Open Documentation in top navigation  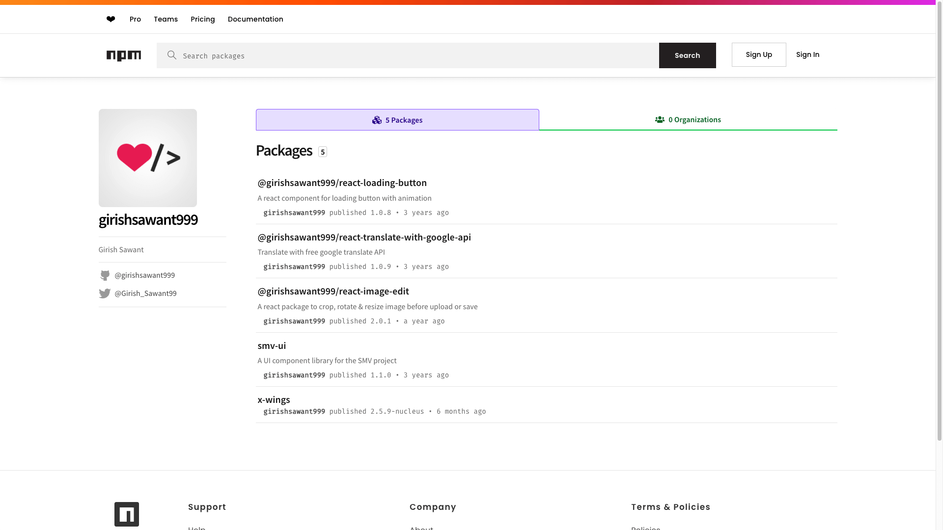pos(255,19)
